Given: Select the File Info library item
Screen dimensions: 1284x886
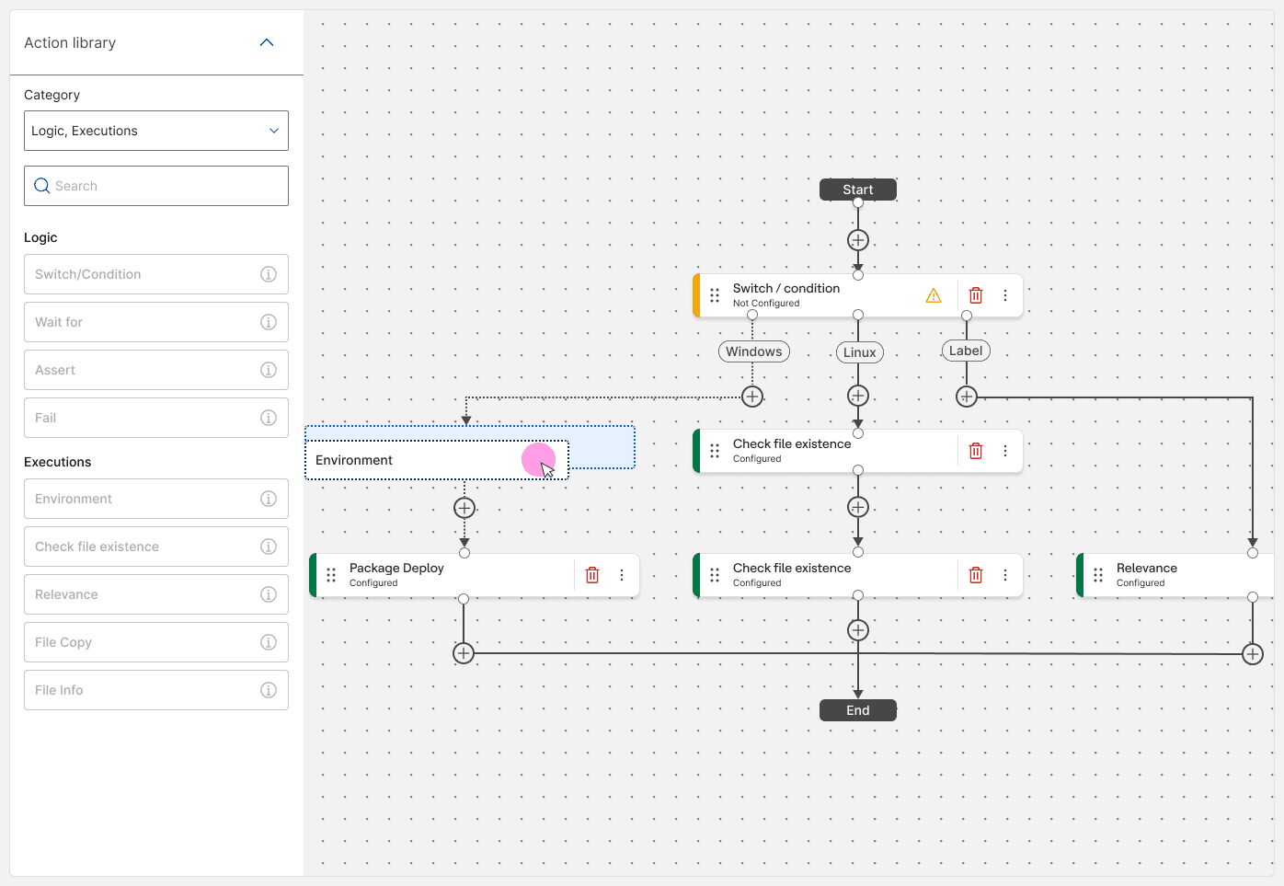Looking at the screenshot, I should point(156,690).
